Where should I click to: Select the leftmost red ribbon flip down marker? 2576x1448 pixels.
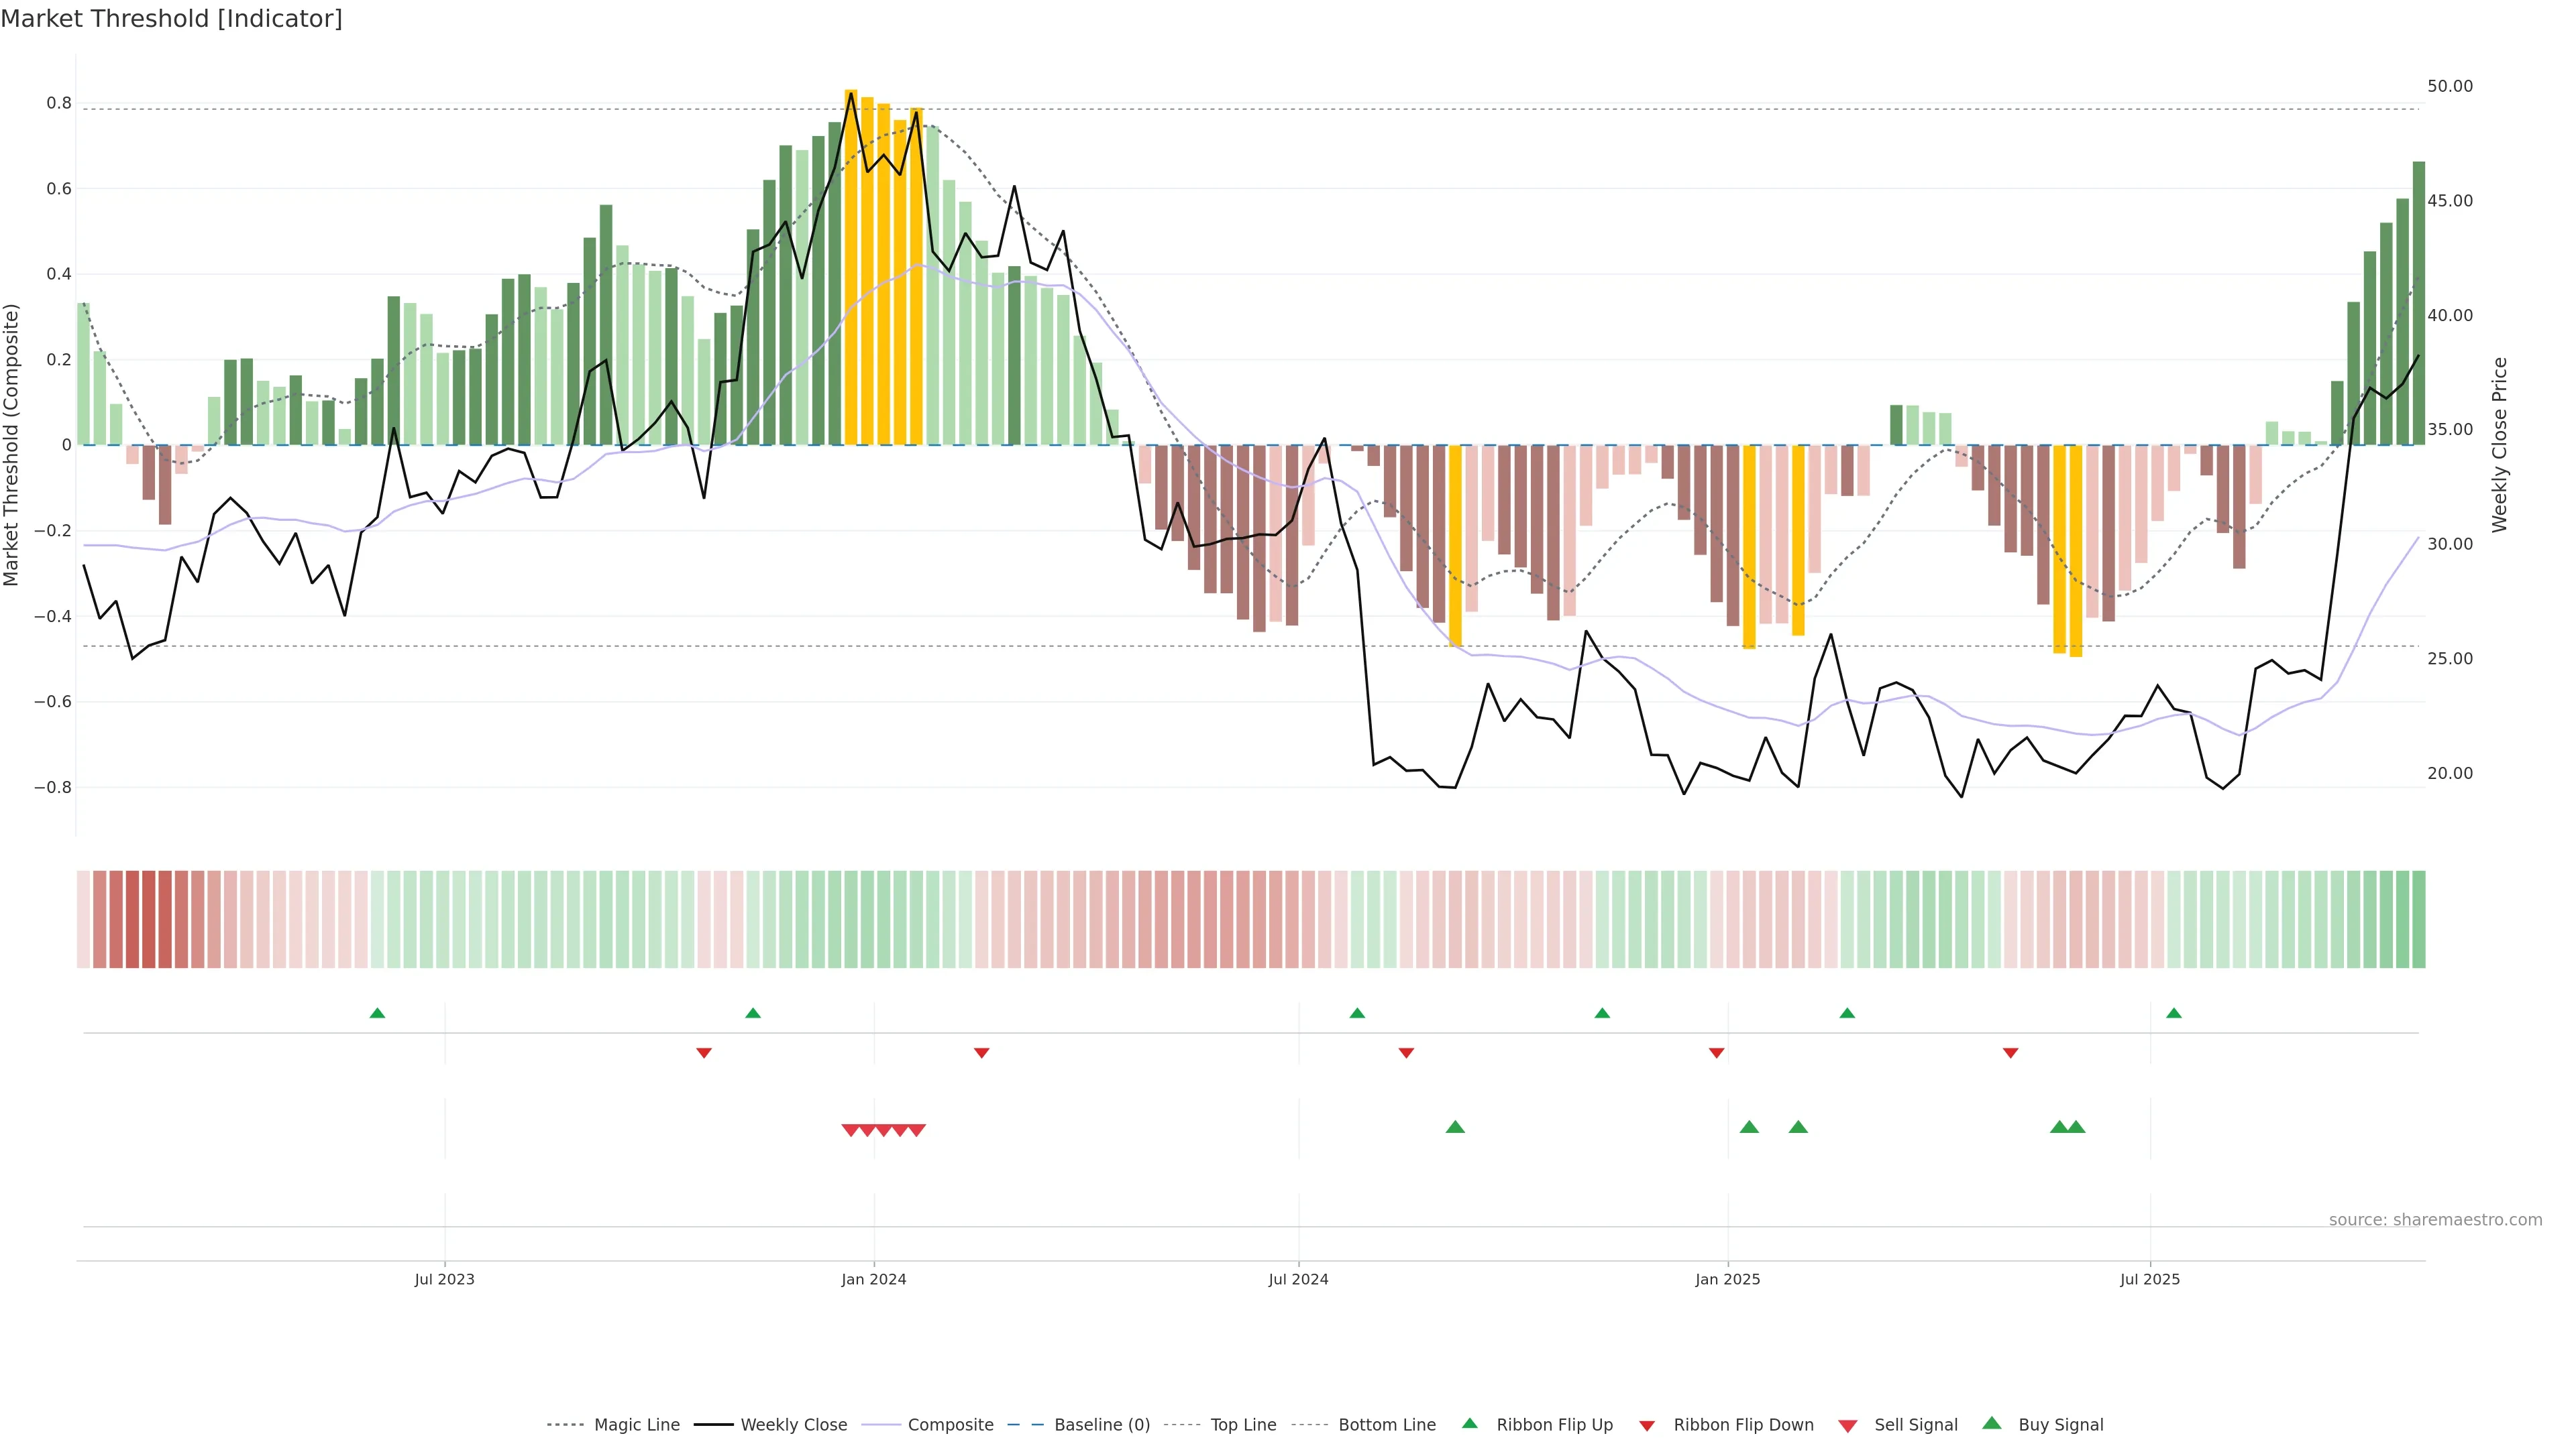tap(704, 1053)
